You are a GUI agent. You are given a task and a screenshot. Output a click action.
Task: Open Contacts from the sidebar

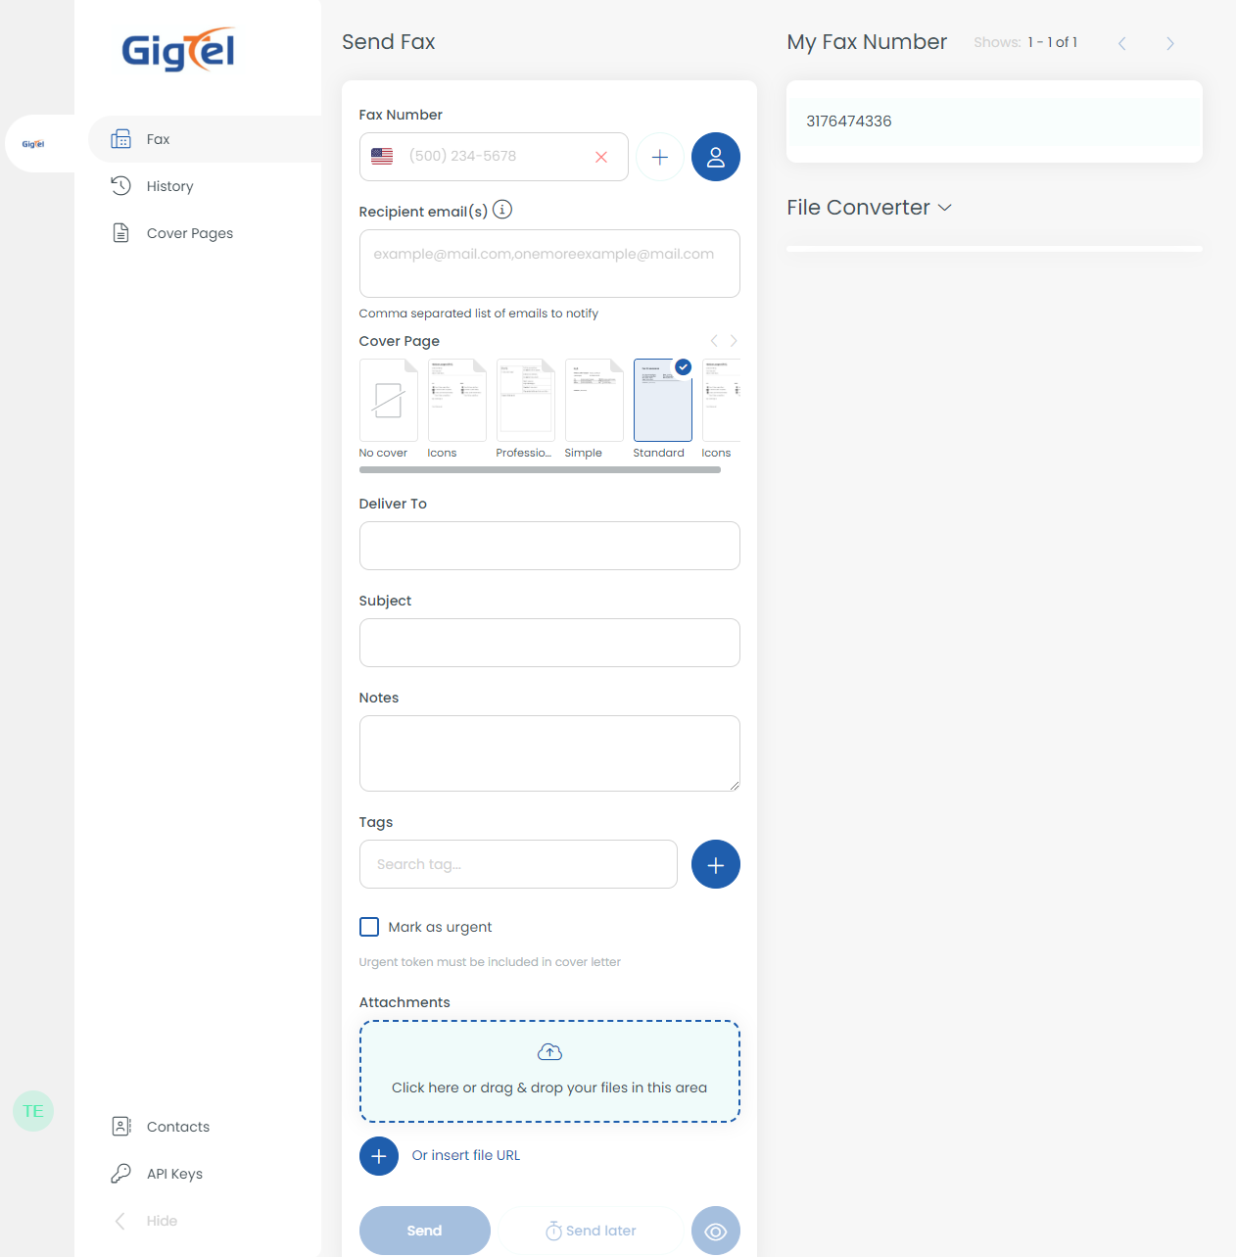tap(177, 1126)
